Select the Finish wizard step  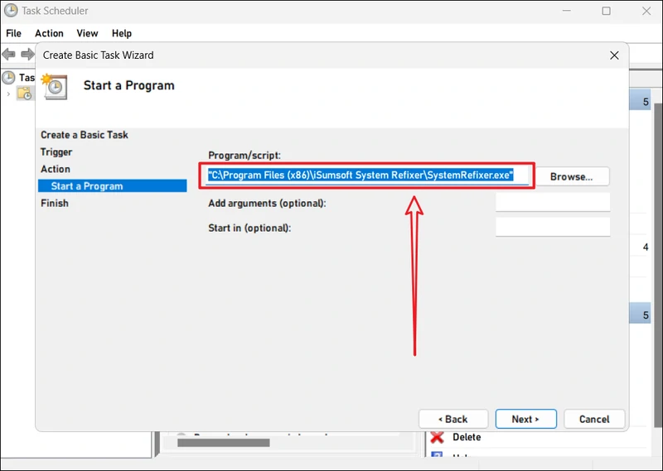point(55,203)
